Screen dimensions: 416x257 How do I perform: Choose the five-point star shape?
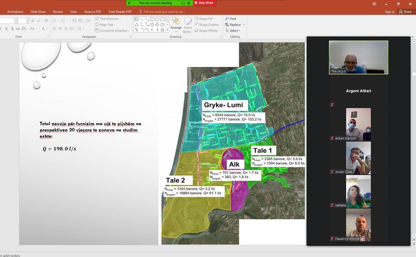[x=162, y=30]
